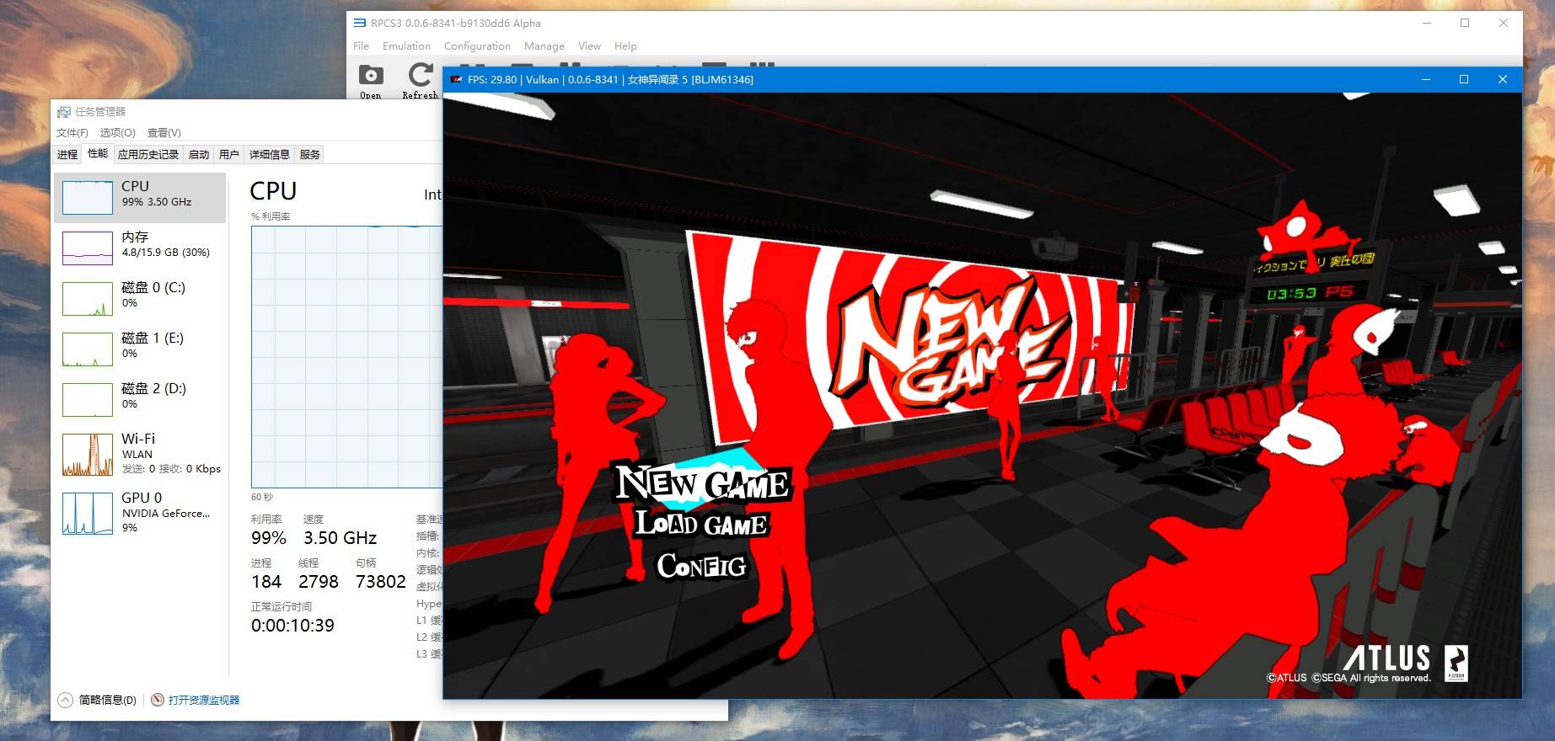Open Task Manager 查看(V) menu
This screenshot has height=741, width=1555.
point(164,133)
